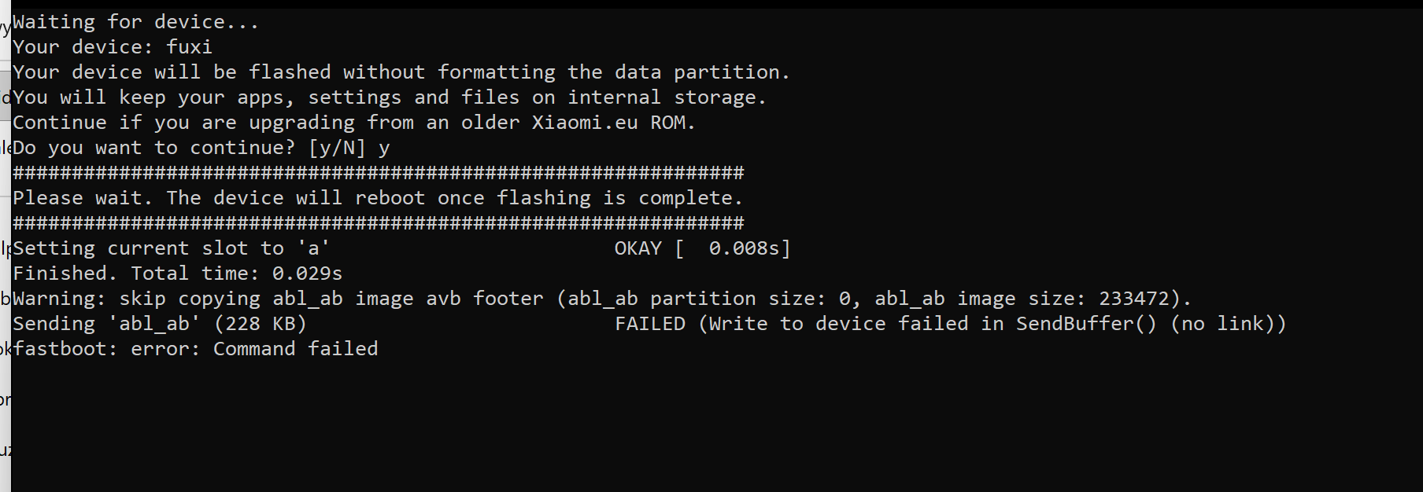Image resolution: width=1423 pixels, height=492 pixels.
Task: Click the "fastboot: error: Command failed" line
Action: click(195, 349)
